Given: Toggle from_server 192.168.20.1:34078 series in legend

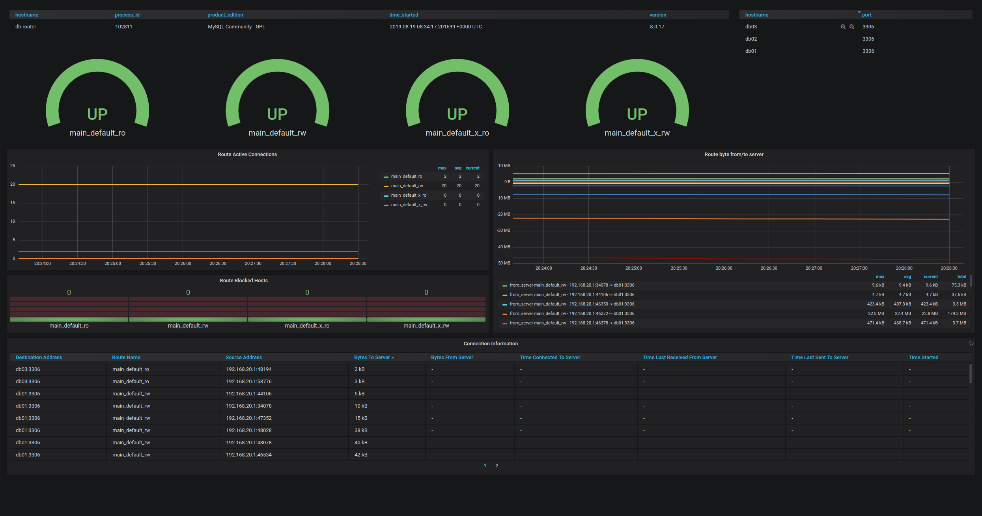Looking at the screenshot, I should click(572, 285).
